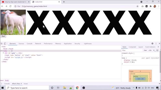Click the address bar URL
The image size is (161, 90).
[34, 6]
